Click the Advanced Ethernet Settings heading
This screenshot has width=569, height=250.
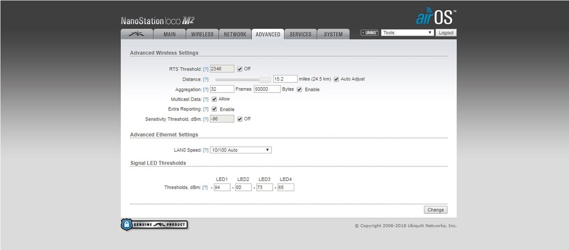(x=164, y=135)
